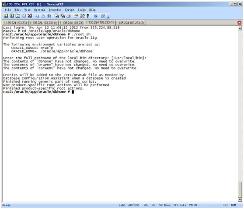This screenshot has height=209, width=244.
Task: Click the Public Key Assistant key icon
Action: (x=88, y=16)
